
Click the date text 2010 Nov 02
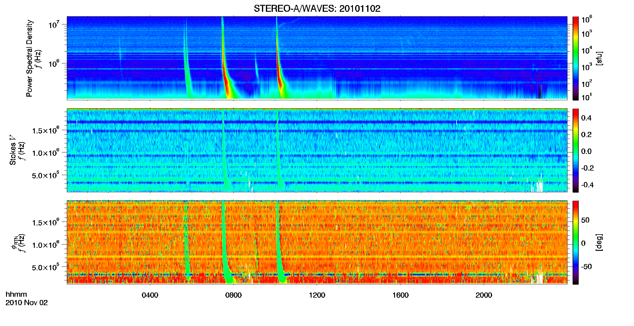(27, 303)
